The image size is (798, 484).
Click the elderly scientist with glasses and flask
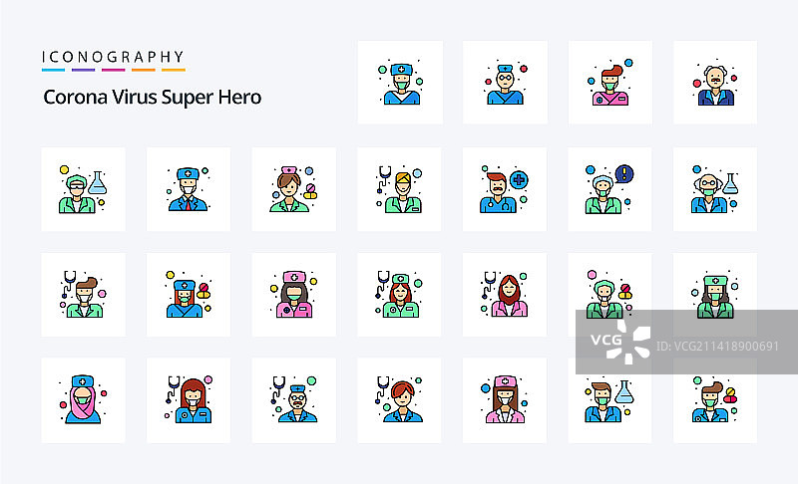715,189
